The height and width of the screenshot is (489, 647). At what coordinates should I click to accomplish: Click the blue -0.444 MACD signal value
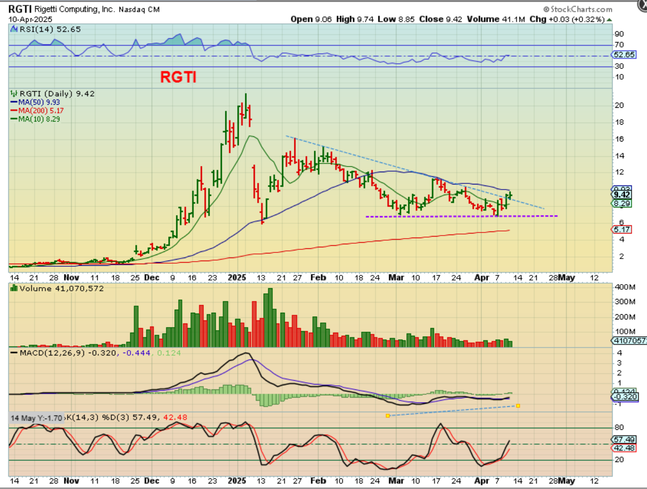136,353
